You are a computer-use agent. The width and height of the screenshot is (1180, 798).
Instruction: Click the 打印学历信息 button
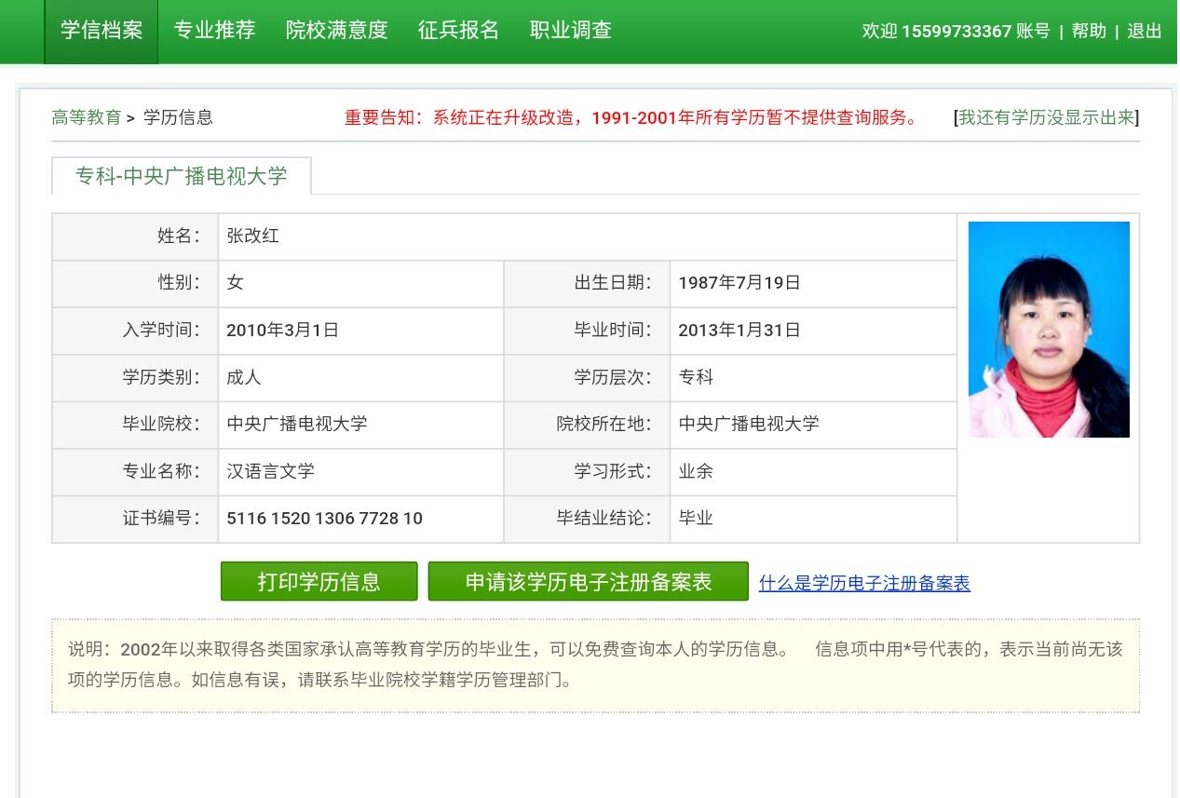(x=319, y=582)
